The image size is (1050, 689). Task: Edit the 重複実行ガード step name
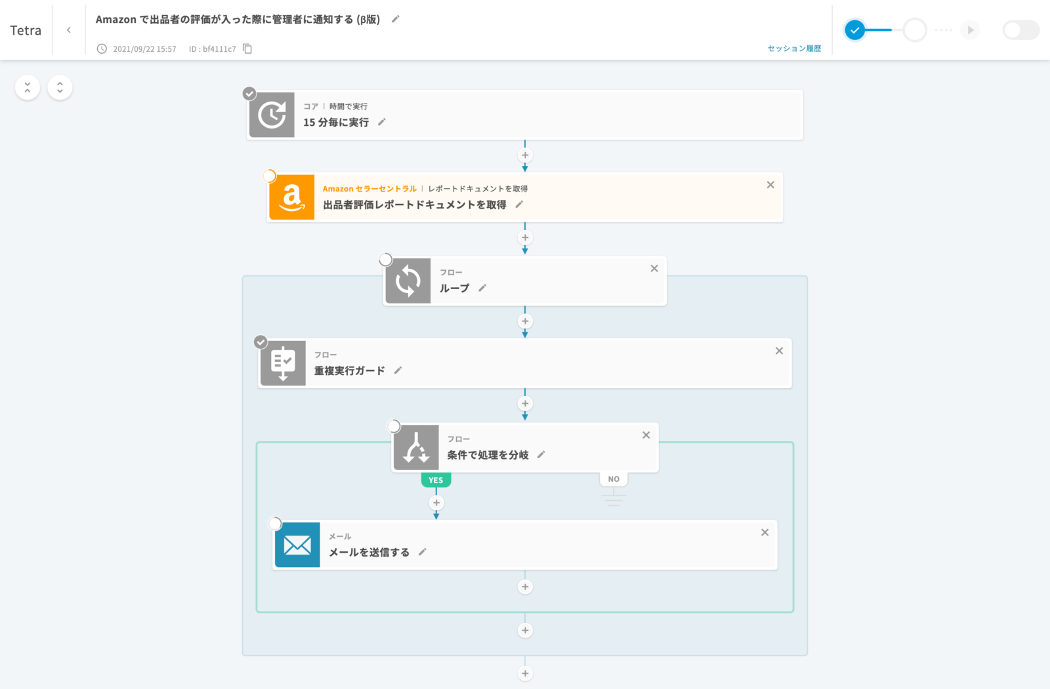pyautogui.click(x=398, y=370)
